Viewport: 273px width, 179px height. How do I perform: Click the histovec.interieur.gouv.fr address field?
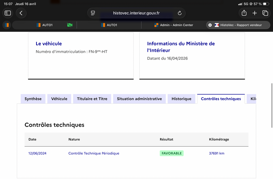pos(136,13)
